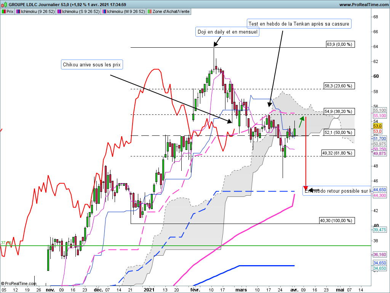
Task: Click the Ichimoku (S 9 26 52) legend icon
Action: 59,11
